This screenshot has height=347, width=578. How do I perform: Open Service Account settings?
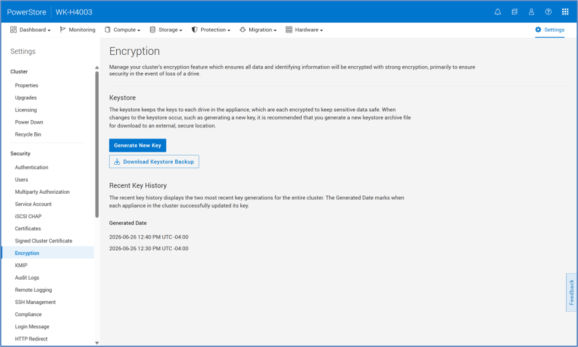33,204
